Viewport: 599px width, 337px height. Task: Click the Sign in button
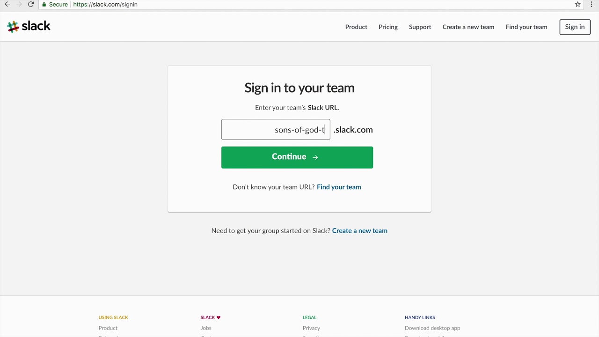coord(575,27)
